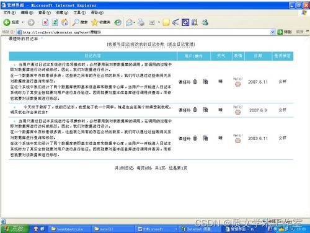Viewport: 310px width, 233px height.
Task: Expand the mail button dropdown arrow
Action: tap(135, 22)
